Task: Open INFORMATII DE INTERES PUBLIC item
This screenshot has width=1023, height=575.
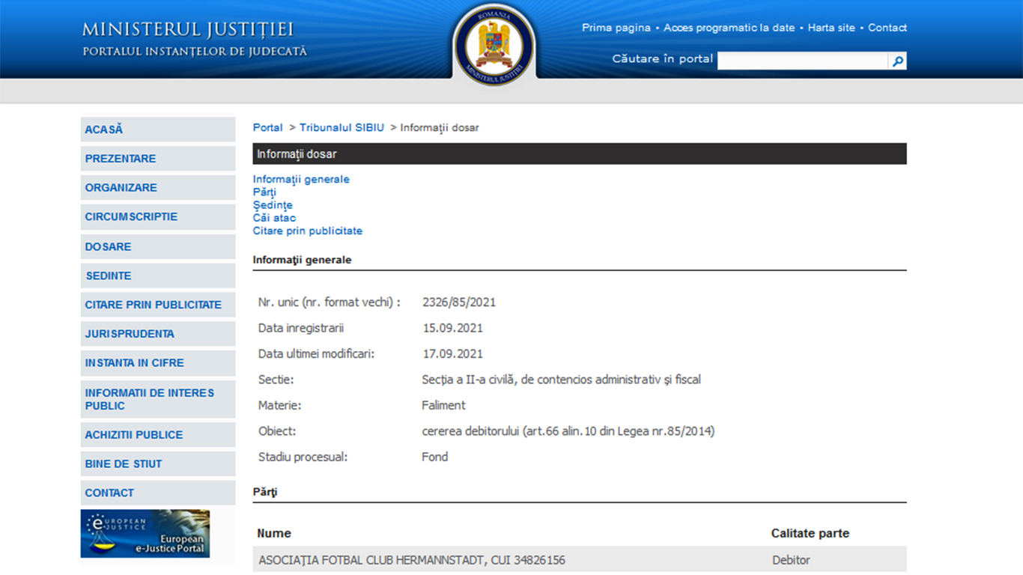Action: [x=158, y=399]
